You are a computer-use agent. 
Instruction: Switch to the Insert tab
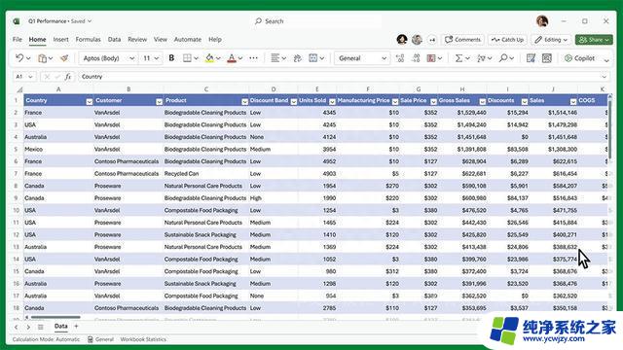point(60,39)
